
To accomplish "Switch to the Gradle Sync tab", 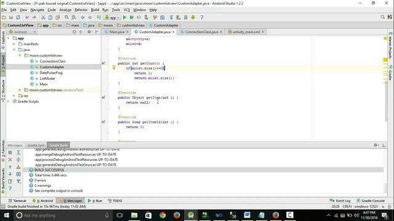I will point(36,145).
